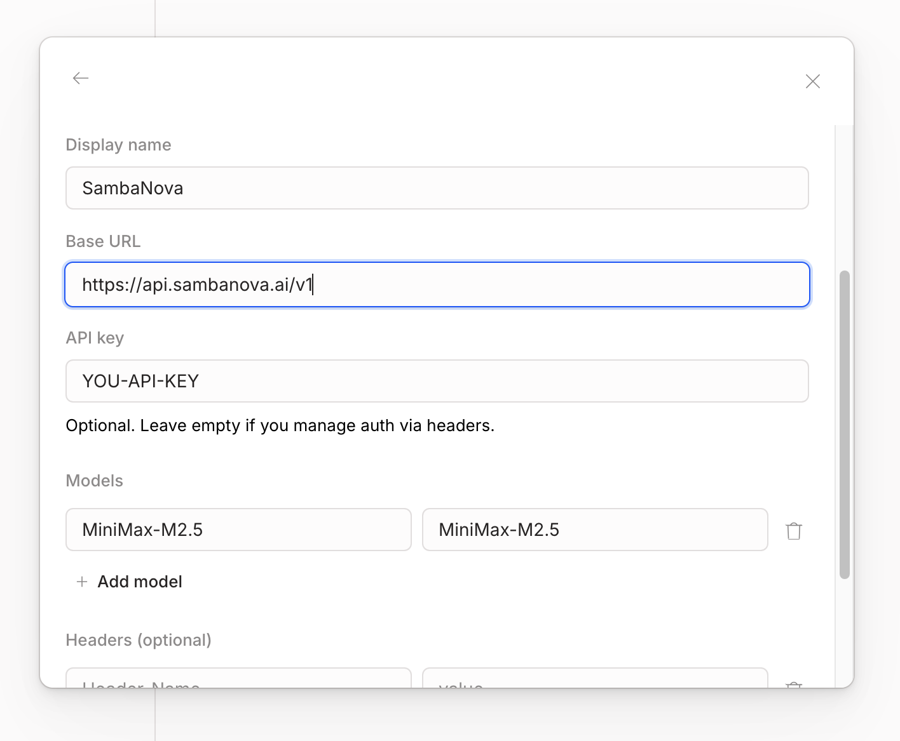The height and width of the screenshot is (741, 900).
Task: Click Add model to create a new model entry
Action: coord(139,582)
